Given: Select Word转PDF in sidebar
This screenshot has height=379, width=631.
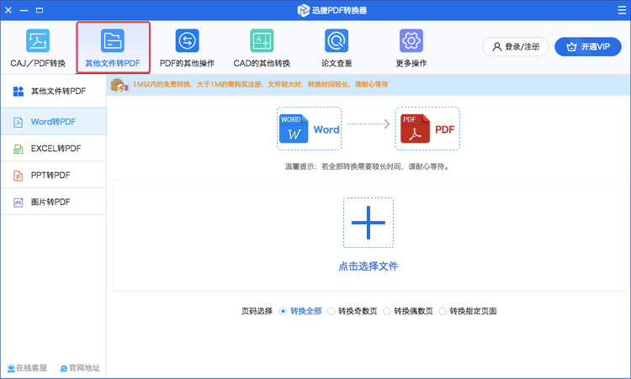Looking at the screenshot, I should [x=54, y=121].
